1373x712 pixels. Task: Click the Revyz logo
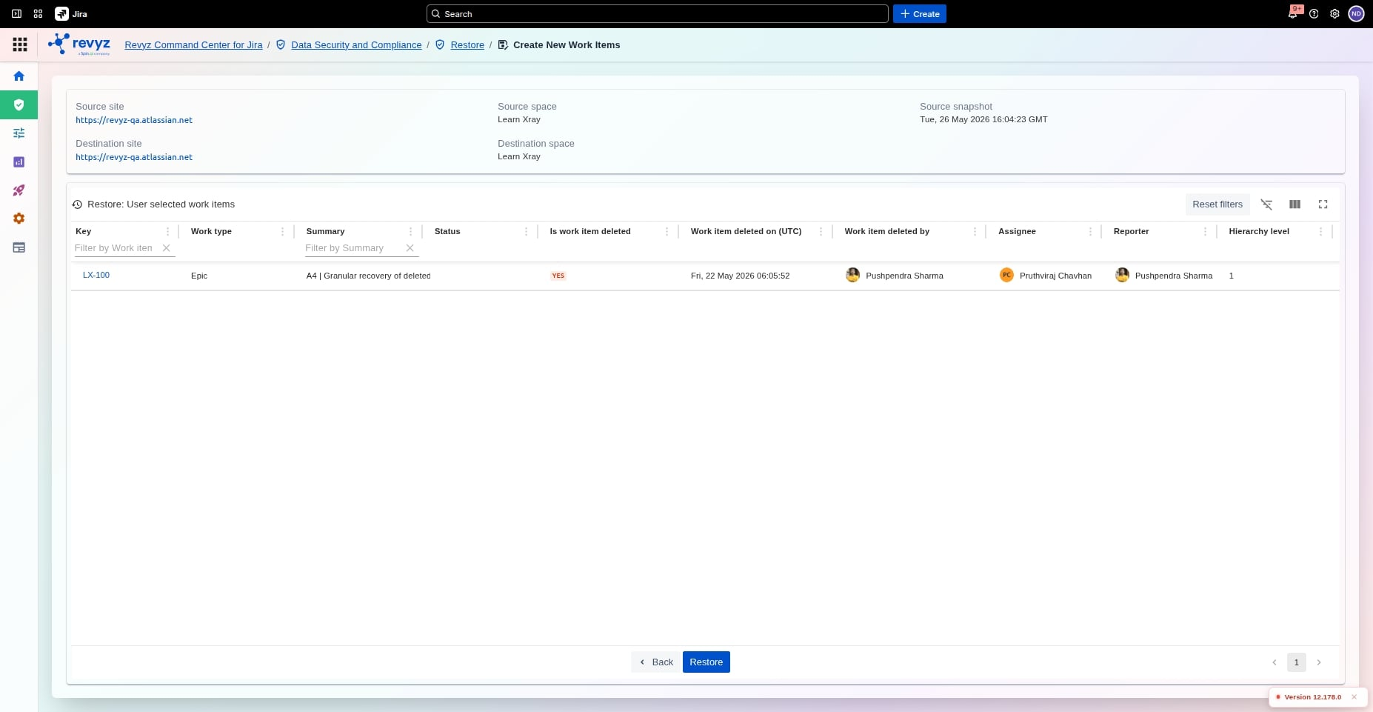click(79, 44)
